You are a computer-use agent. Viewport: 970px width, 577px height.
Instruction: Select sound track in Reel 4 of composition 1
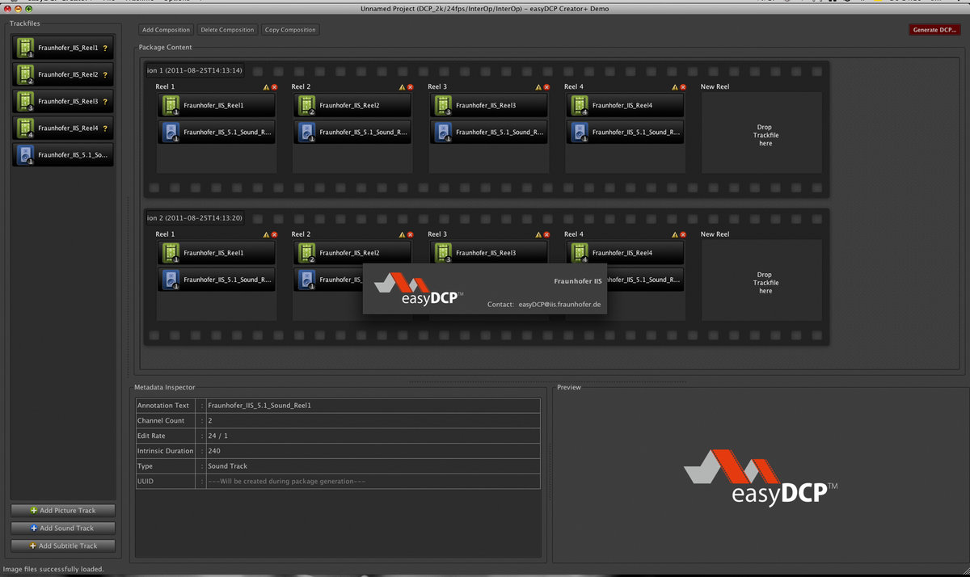point(624,132)
